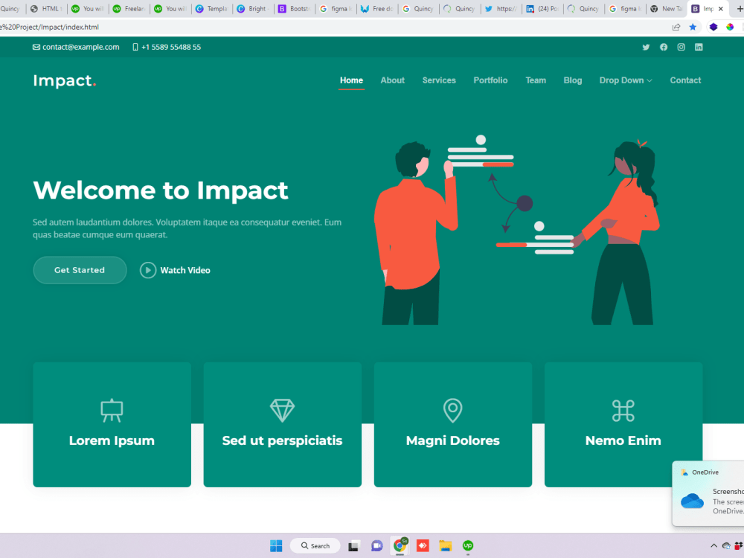This screenshot has height=558, width=744.
Task: Open the Instagram social icon
Action: click(681, 47)
